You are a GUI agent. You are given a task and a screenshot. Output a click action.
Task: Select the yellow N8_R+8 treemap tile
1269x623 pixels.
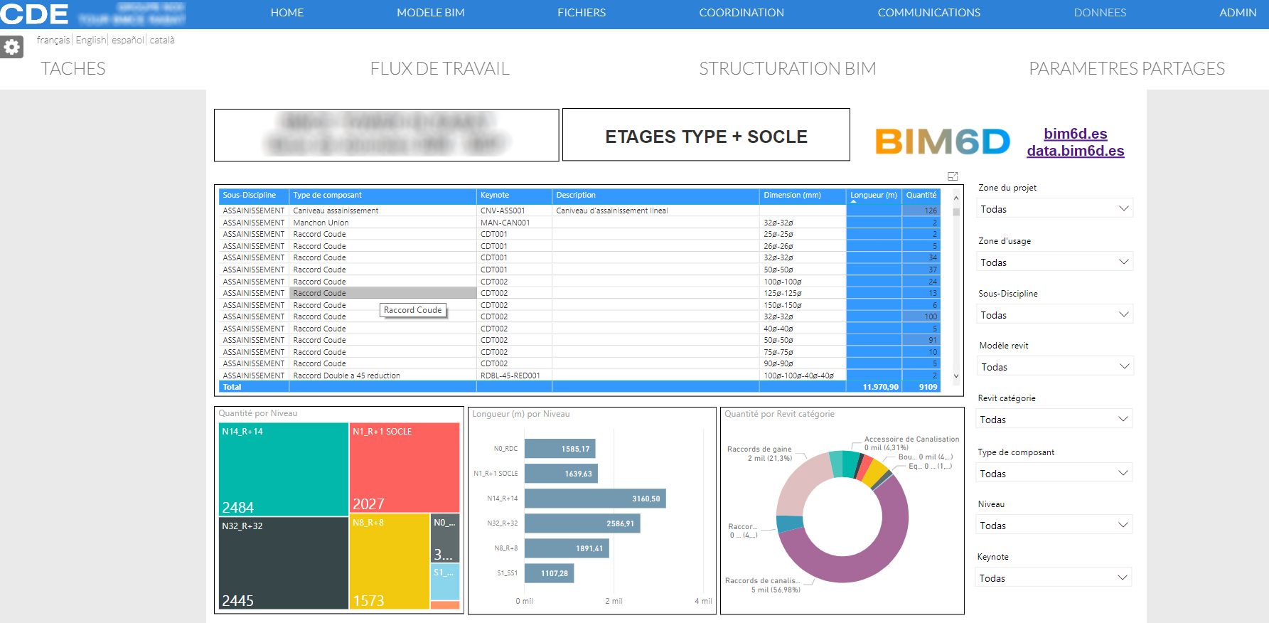(x=388, y=560)
